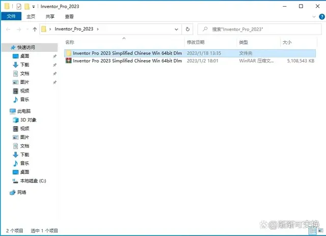Open the 文件 ribbon tab
Image resolution: width=326 pixels, height=236 pixels.
[x=11, y=16]
